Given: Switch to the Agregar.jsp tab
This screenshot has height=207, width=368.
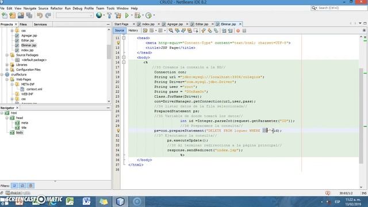Looking at the screenshot, I should tap(175, 24).
